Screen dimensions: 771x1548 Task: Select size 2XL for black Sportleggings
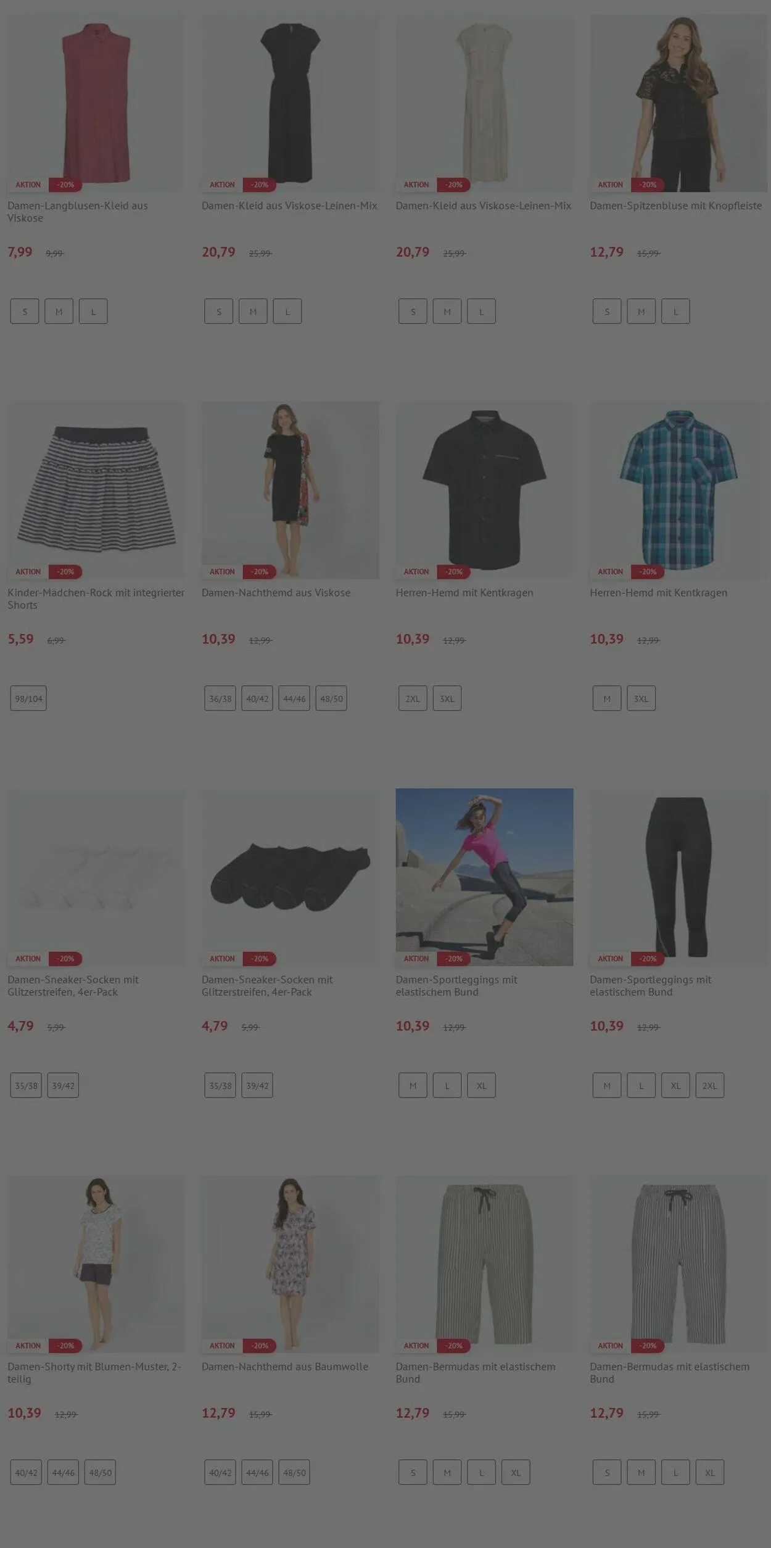(x=710, y=1085)
